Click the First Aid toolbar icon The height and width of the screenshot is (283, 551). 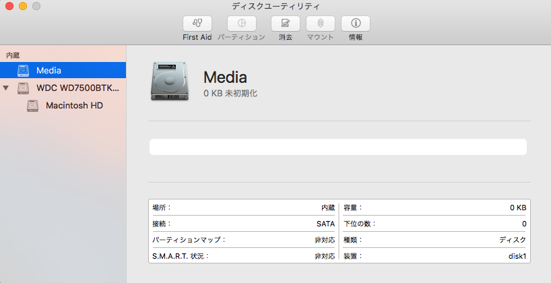[197, 23]
